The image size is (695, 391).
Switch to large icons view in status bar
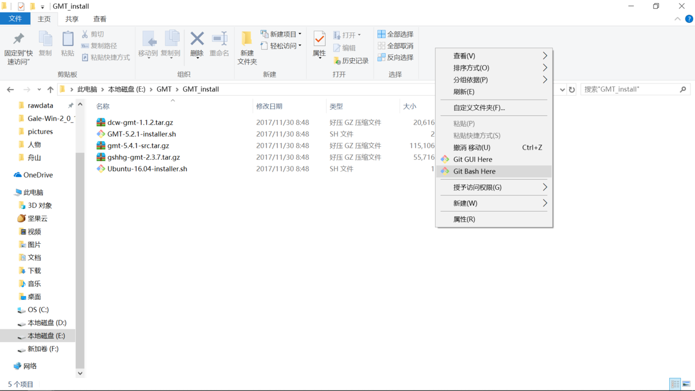click(x=687, y=384)
